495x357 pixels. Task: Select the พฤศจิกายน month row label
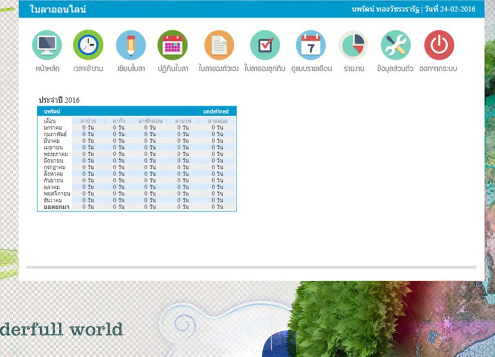coord(57,194)
